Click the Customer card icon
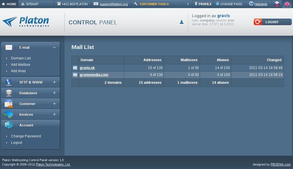 [9, 104]
